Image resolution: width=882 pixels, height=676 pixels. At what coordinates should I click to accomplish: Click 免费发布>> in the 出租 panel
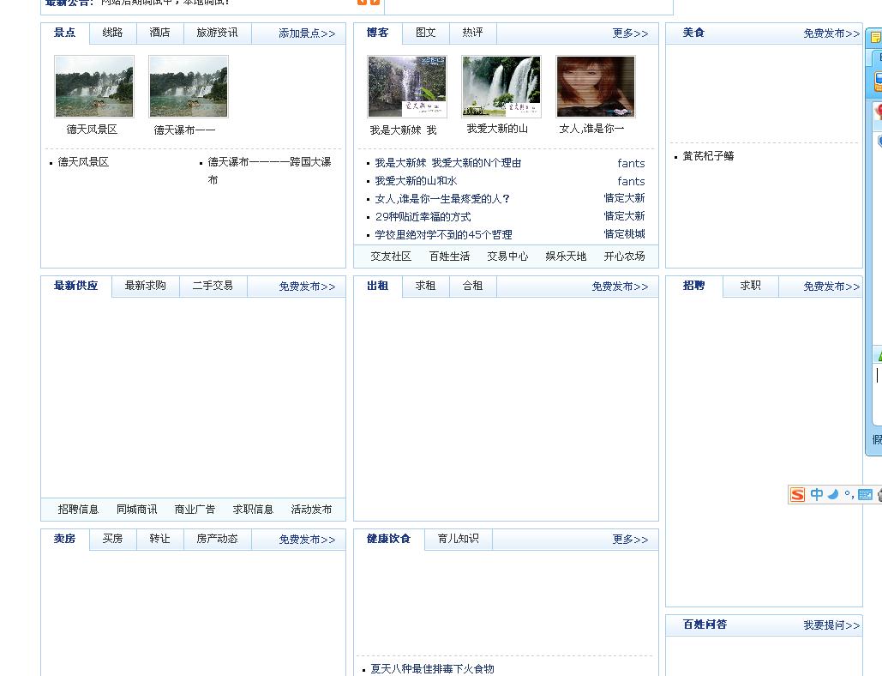pos(620,287)
